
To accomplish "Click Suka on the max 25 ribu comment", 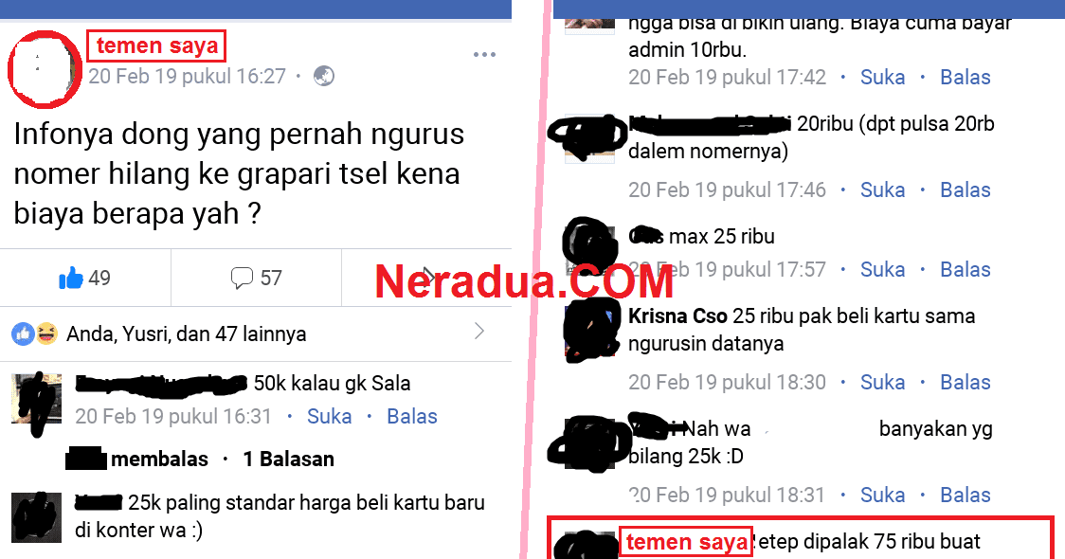I will pyautogui.click(x=882, y=270).
